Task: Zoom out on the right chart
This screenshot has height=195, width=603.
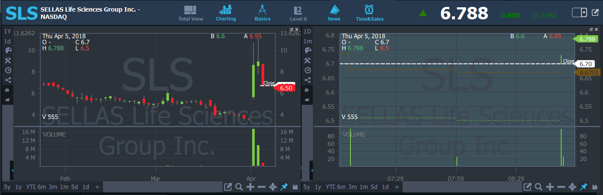Action: coord(561,187)
